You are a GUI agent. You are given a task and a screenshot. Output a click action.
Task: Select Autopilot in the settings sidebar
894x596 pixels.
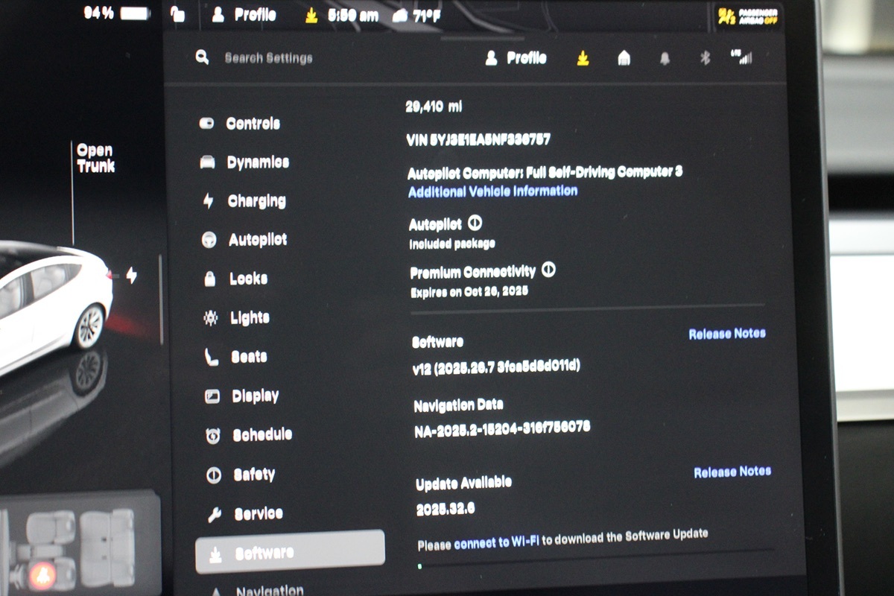pos(257,240)
